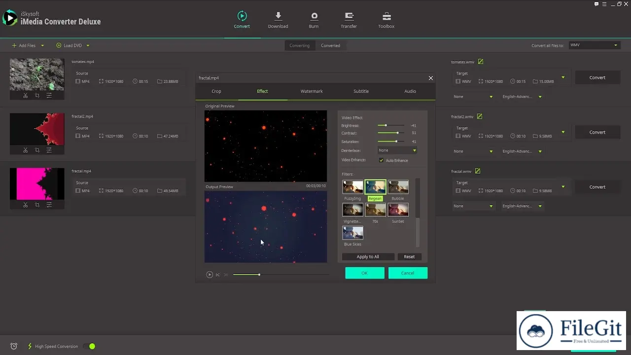Expand Add Files dropdown arrow
Viewport: 631px width, 355px height.
[x=42, y=45]
